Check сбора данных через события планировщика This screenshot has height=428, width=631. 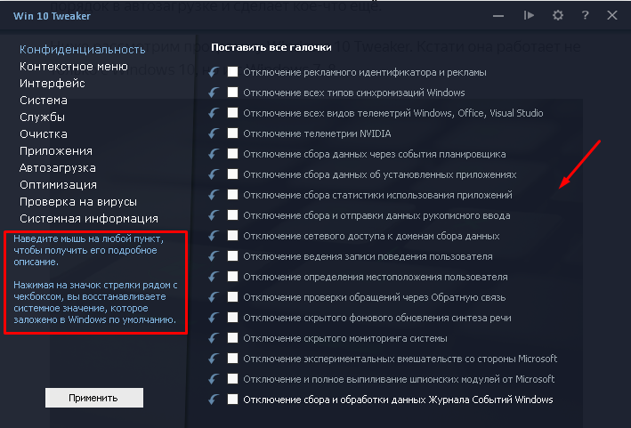tap(232, 154)
